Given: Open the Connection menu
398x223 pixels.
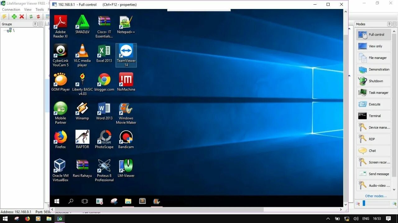Looking at the screenshot, I should (x=11, y=10).
